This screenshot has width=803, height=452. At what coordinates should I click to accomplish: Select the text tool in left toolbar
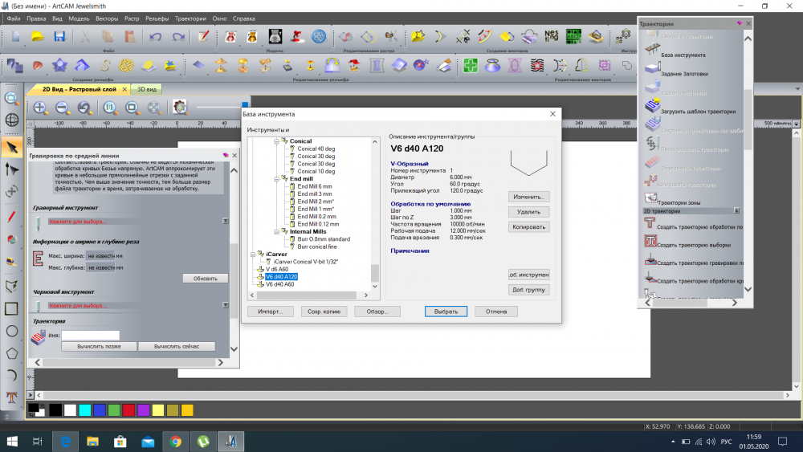11,397
